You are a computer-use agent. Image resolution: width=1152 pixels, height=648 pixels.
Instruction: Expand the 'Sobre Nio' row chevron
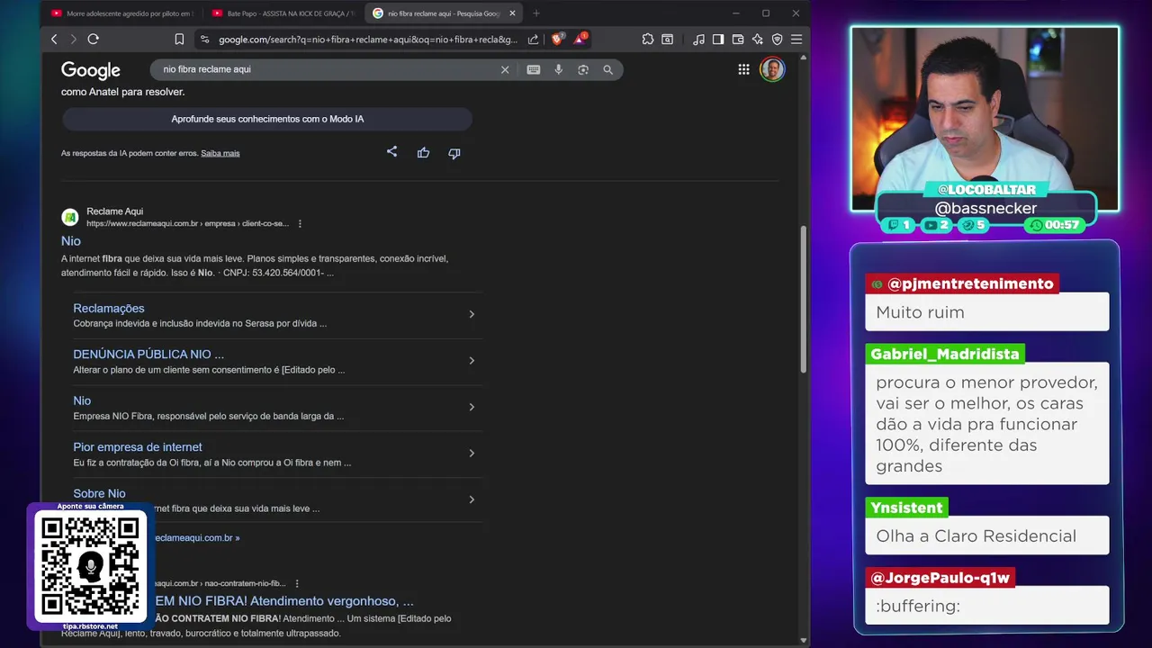pyautogui.click(x=472, y=499)
